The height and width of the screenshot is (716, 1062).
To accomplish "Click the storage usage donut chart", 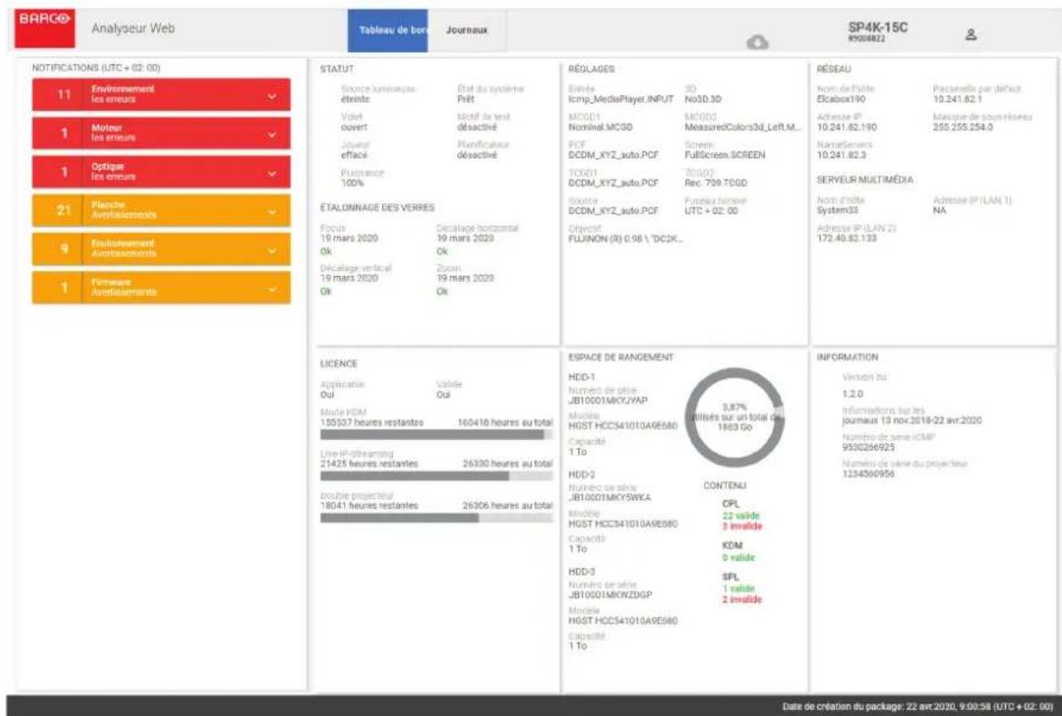I will pyautogui.click(x=735, y=418).
